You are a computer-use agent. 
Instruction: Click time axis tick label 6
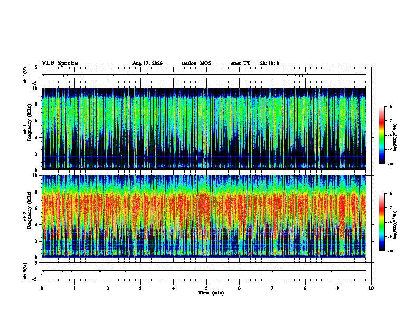[x=240, y=288]
